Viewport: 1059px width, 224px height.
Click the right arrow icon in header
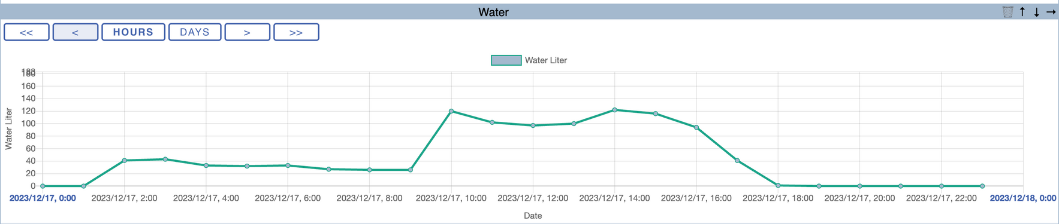[1051, 12]
